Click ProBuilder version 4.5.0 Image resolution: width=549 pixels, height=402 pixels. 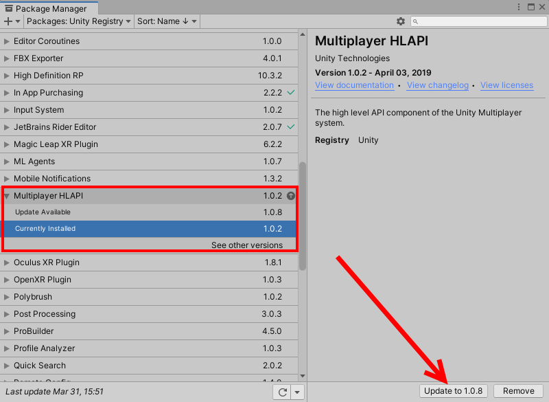272,331
